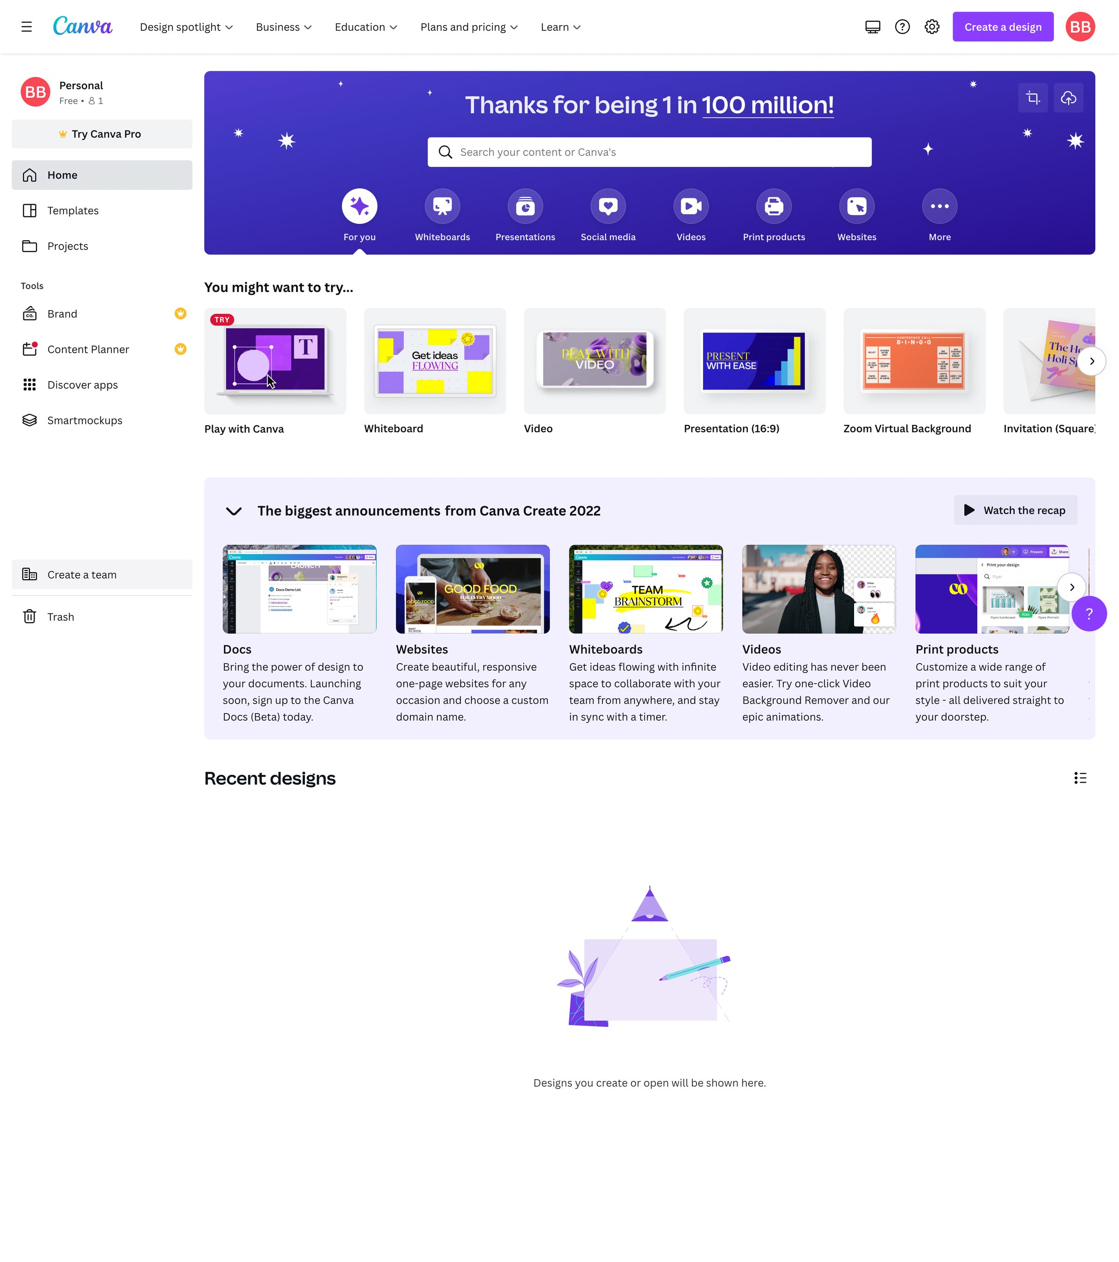Viewport: 1119px width, 1262px height.
Task: Open the help question mark icon in header
Action: click(x=902, y=27)
